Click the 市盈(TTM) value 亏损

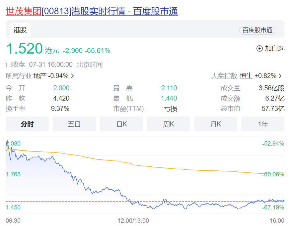click(x=171, y=109)
